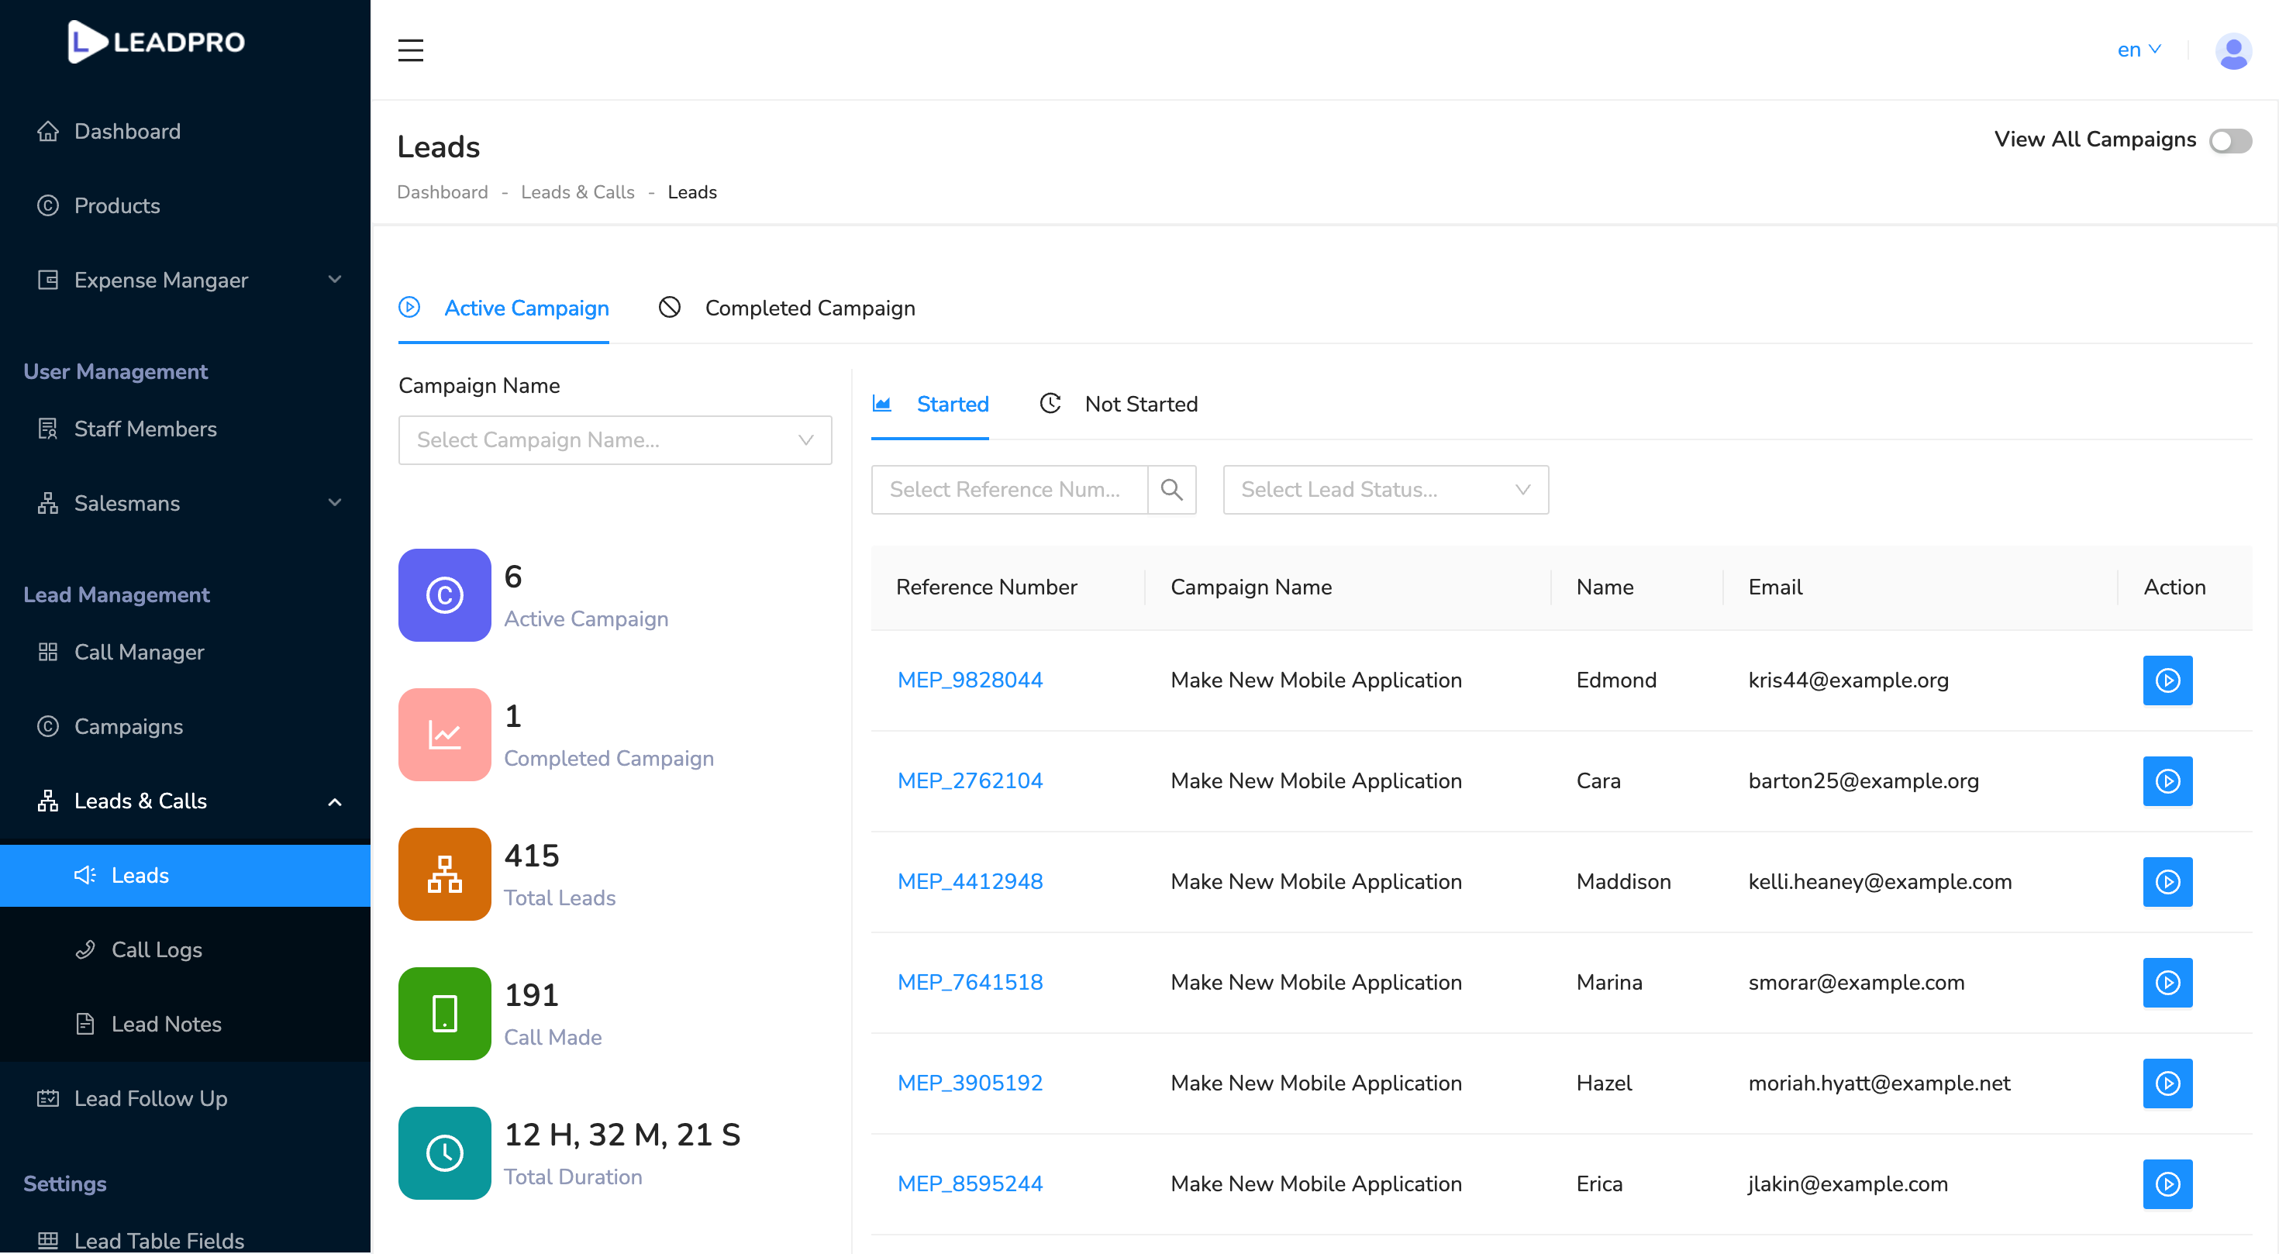
Task: Click the Lead Table Fields icon
Action: click(48, 1240)
